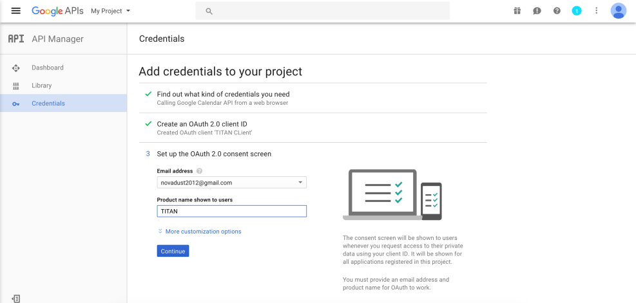The height and width of the screenshot is (303, 636).
Task: Click 'Add credentials to your project' heading
Action: click(x=220, y=71)
